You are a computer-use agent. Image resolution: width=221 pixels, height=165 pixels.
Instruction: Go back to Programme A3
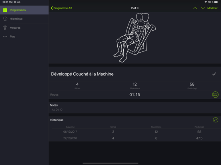(x=61, y=8)
